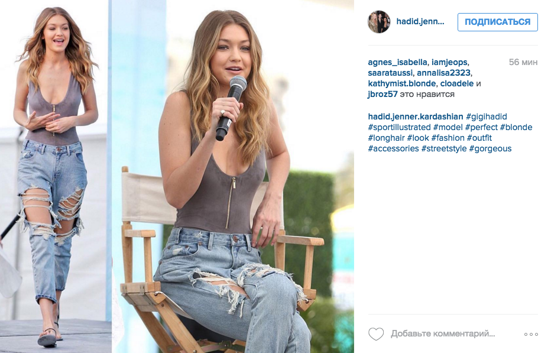Screen dimensions: 551x353
Task: Select the #gigihadid hashtag
Action: pyautogui.click(x=487, y=116)
